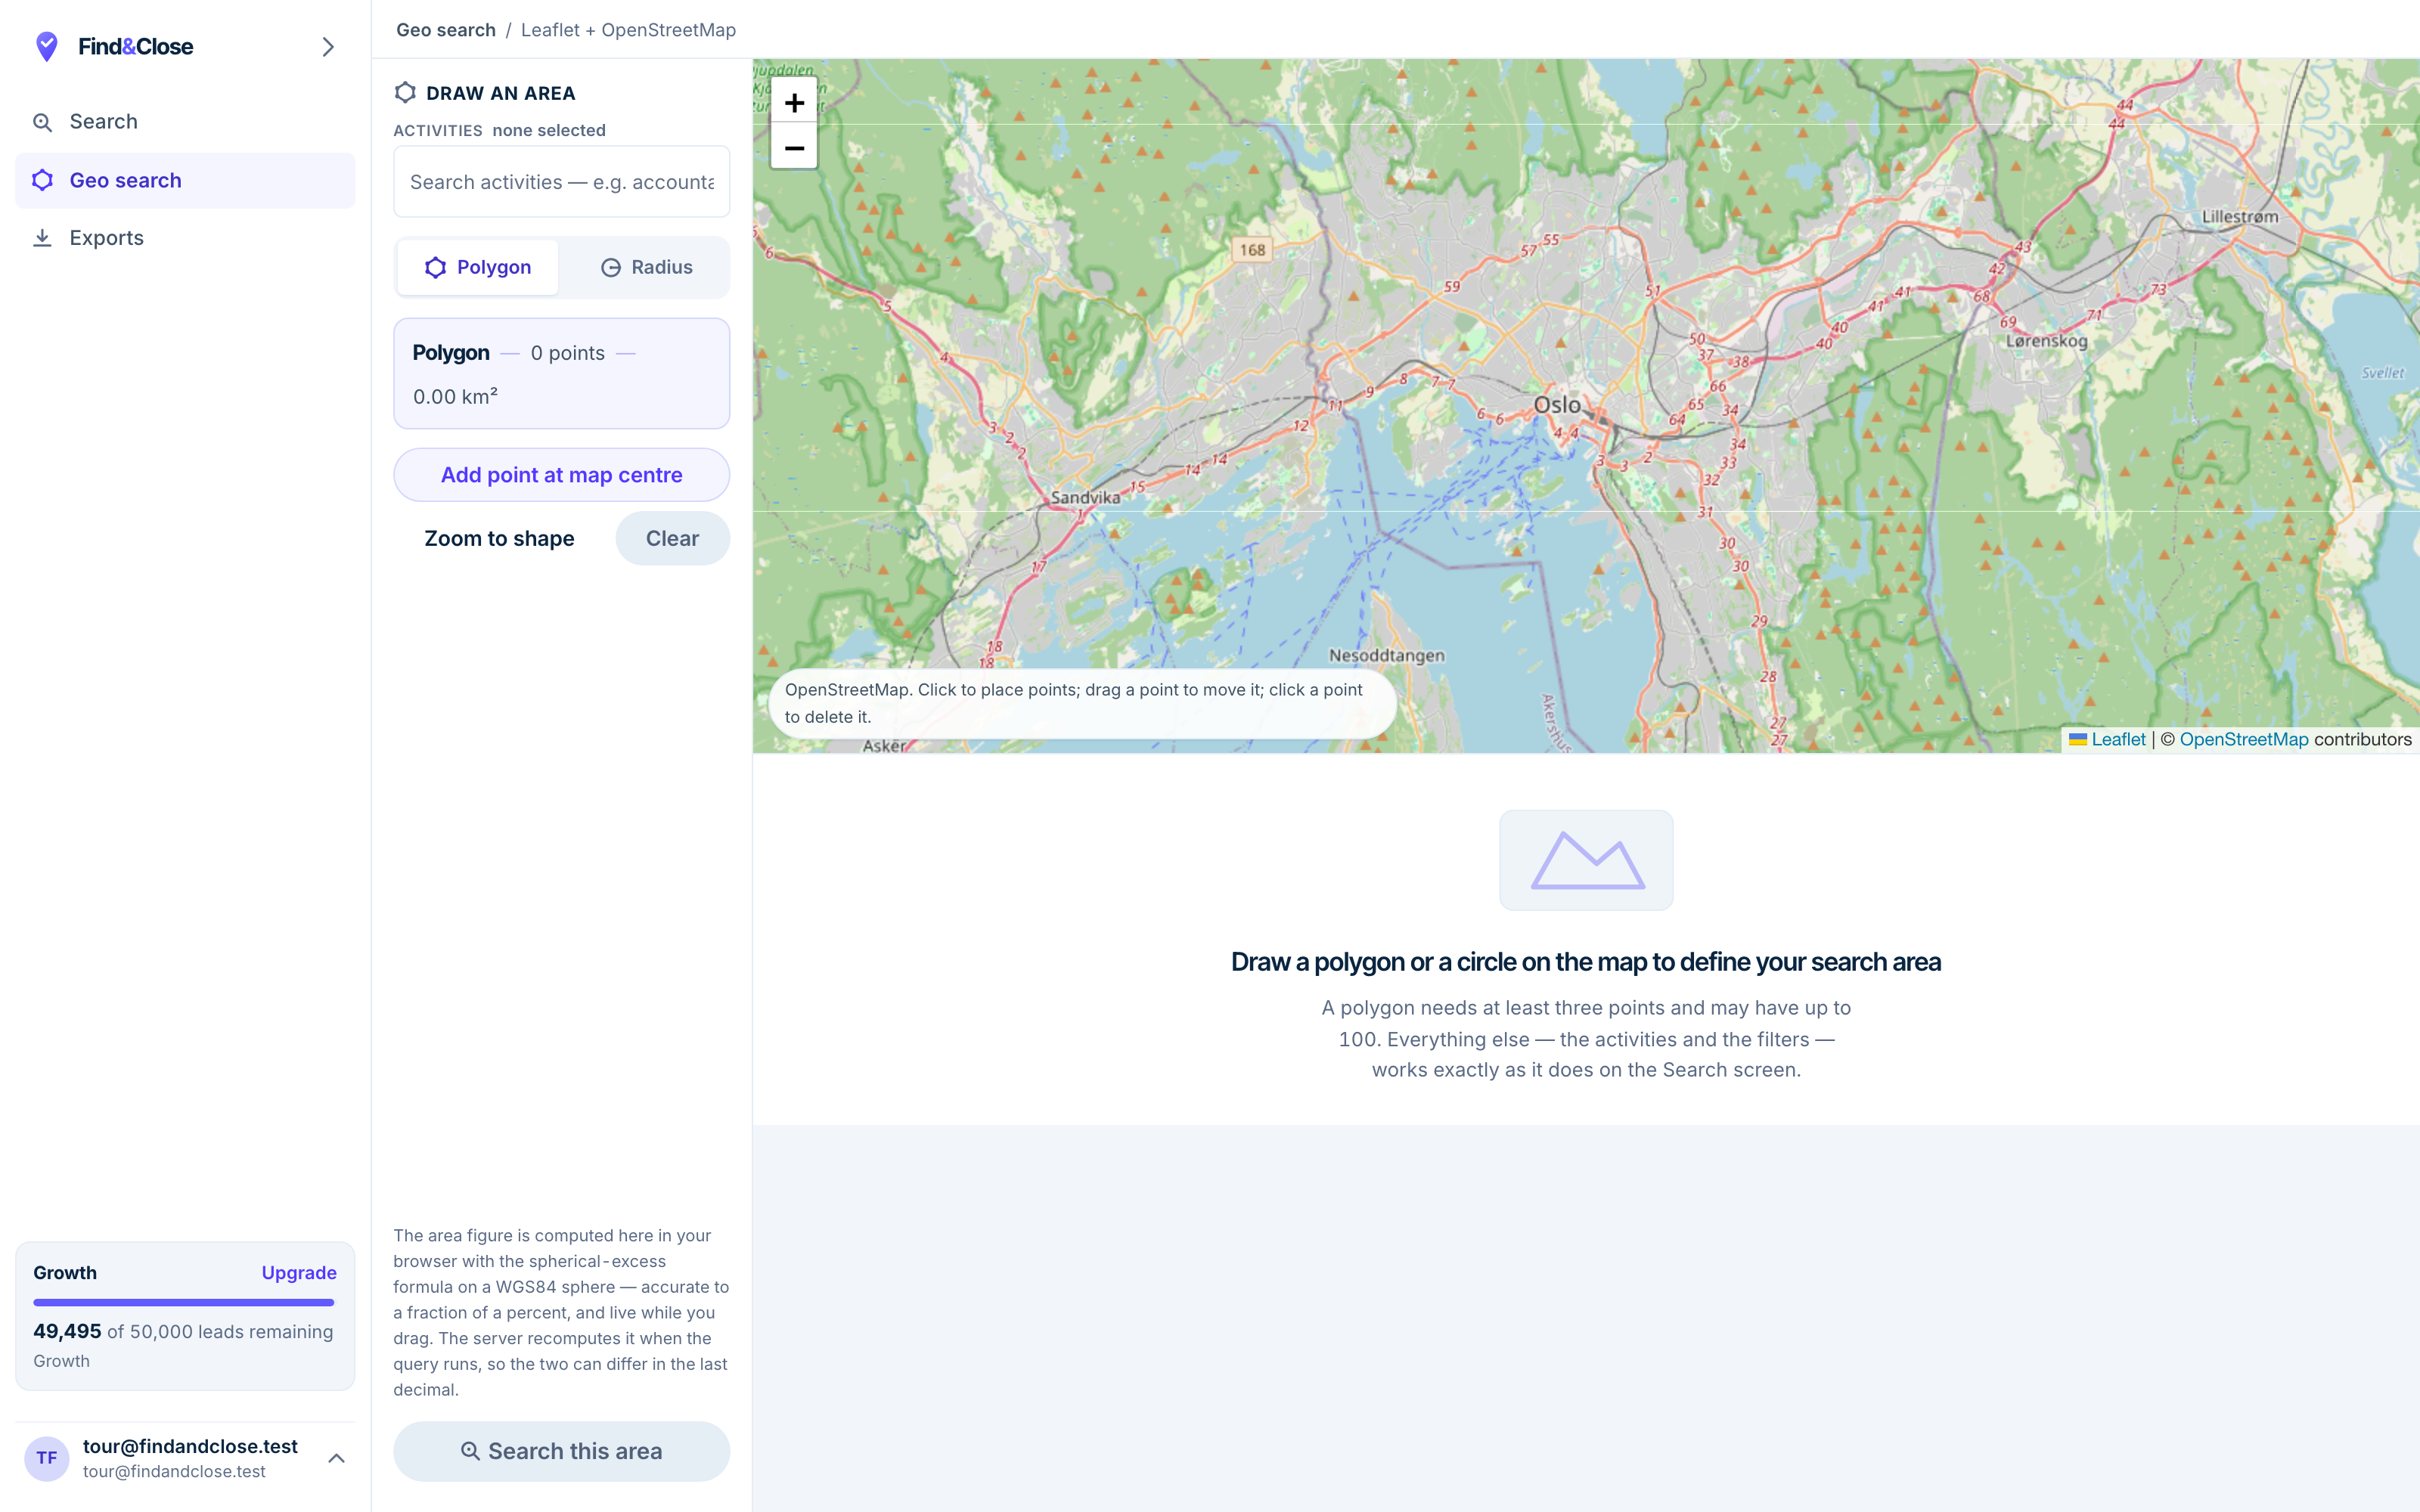
Task: Click the Find&Close logo pin icon
Action: 46,46
